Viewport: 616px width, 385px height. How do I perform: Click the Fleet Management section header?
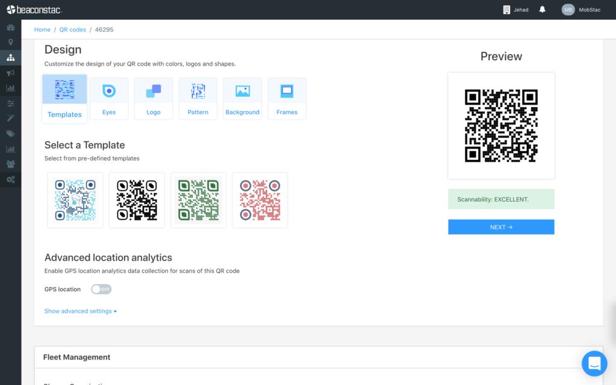click(x=319, y=357)
